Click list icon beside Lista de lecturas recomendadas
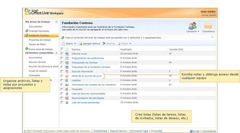This screenshot has width=240, height=133. click(x=67, y=94)
